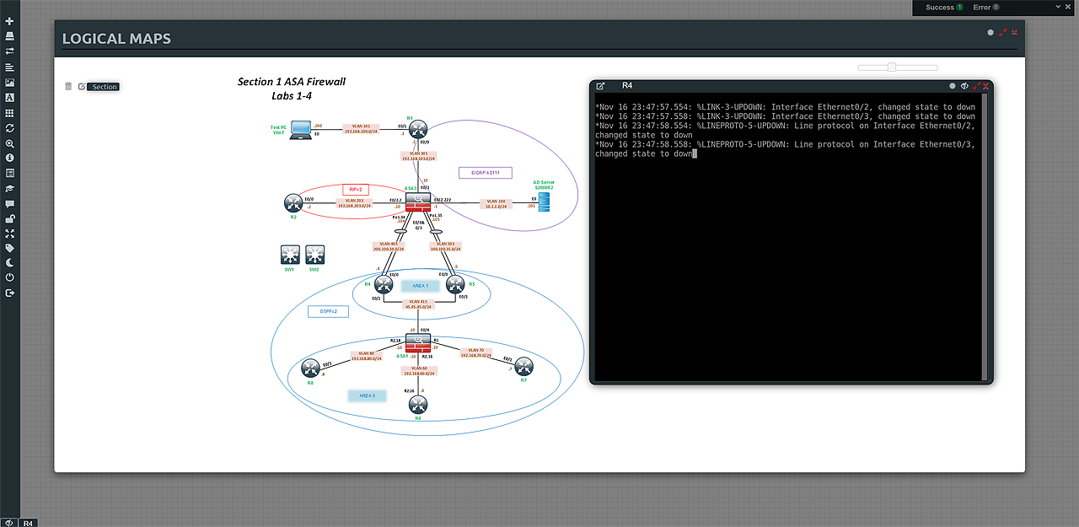
Task: Open the networks list with the arrows icon
Action: (9, 51)
